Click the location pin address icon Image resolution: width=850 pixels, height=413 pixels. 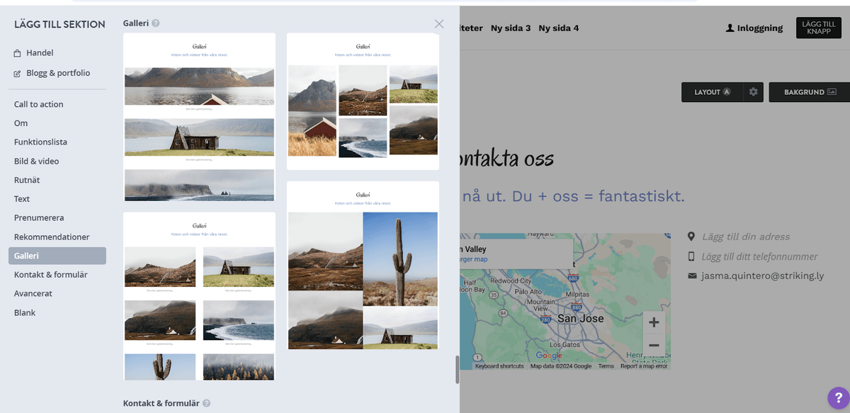[692, 237]
